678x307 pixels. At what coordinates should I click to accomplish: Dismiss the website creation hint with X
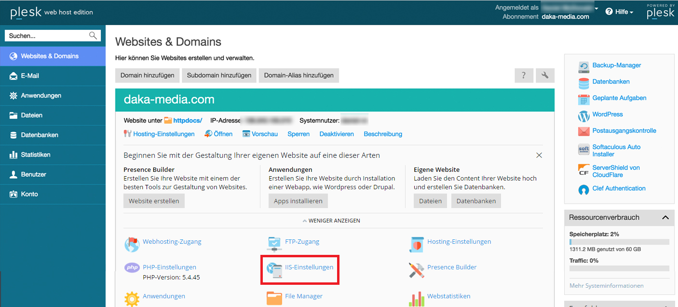[x=539, y=155]
